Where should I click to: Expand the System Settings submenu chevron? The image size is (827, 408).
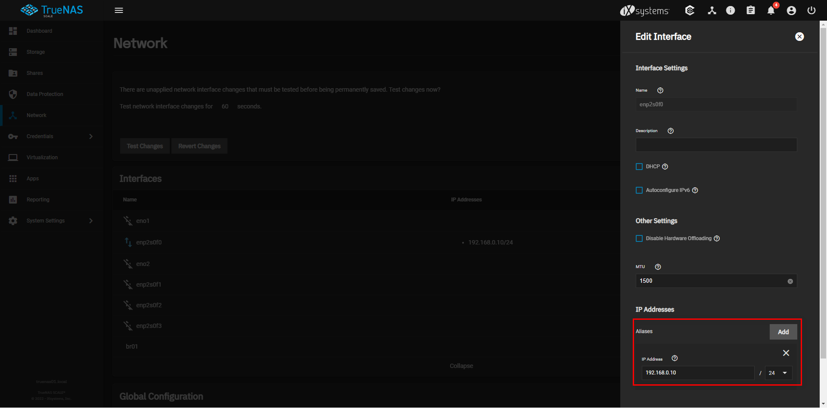pyautogui.click(x=91, y=221)
